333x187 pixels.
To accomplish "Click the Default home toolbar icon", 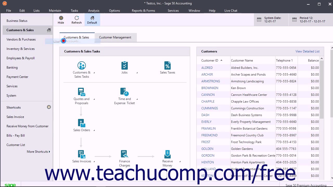I will coord(92,18).
